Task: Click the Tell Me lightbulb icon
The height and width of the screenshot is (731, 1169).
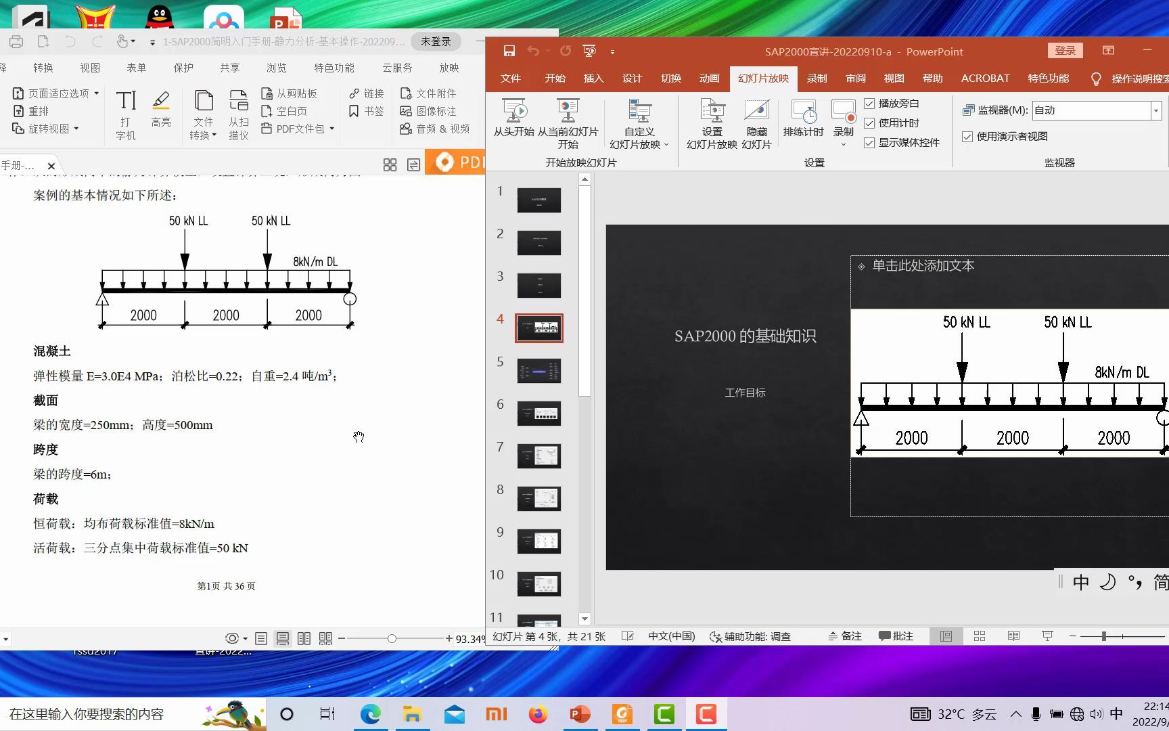Action: [1096, 79]
